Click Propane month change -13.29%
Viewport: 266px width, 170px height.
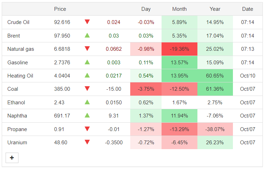tap(180, 129)
